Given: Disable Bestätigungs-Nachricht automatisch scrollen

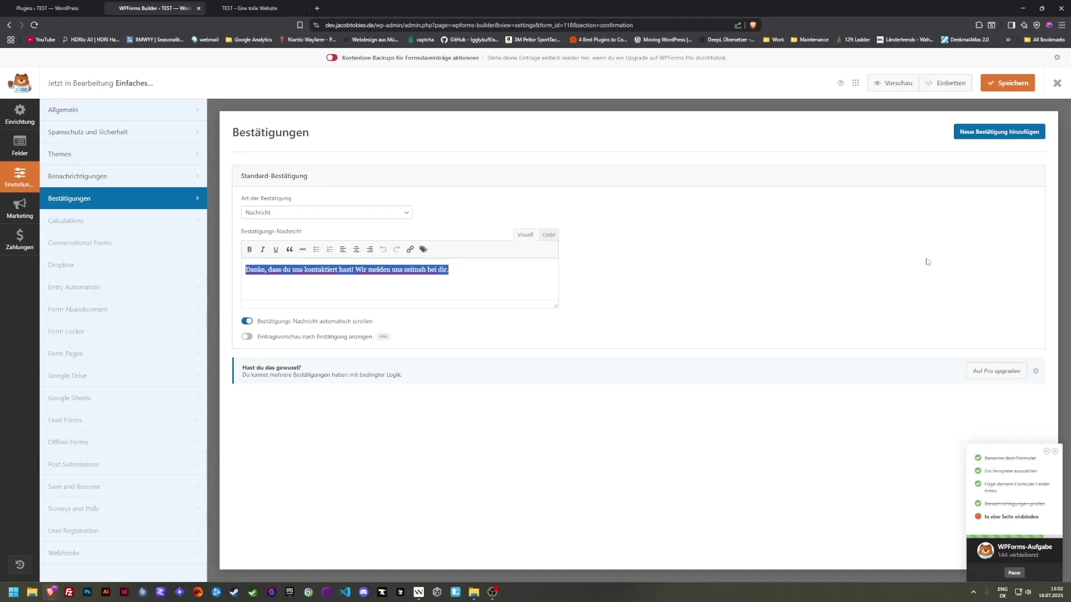Looking at the screenshot, I should [247, 321].
